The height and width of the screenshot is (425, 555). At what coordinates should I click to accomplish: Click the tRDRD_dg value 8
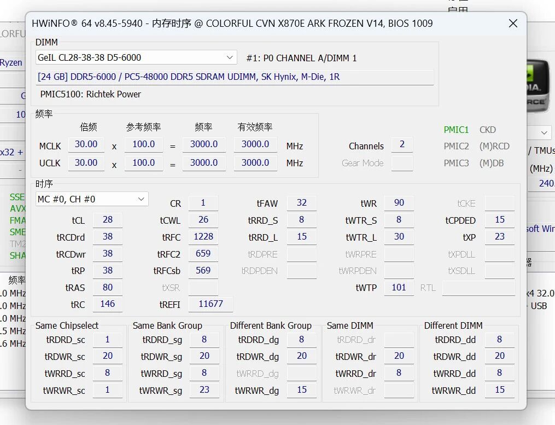302,340
